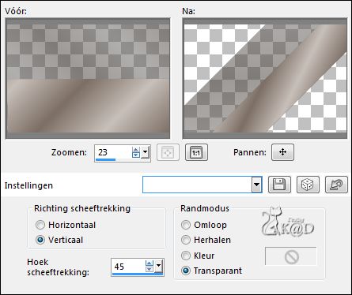Choose the Kleur edge mode

186,256
